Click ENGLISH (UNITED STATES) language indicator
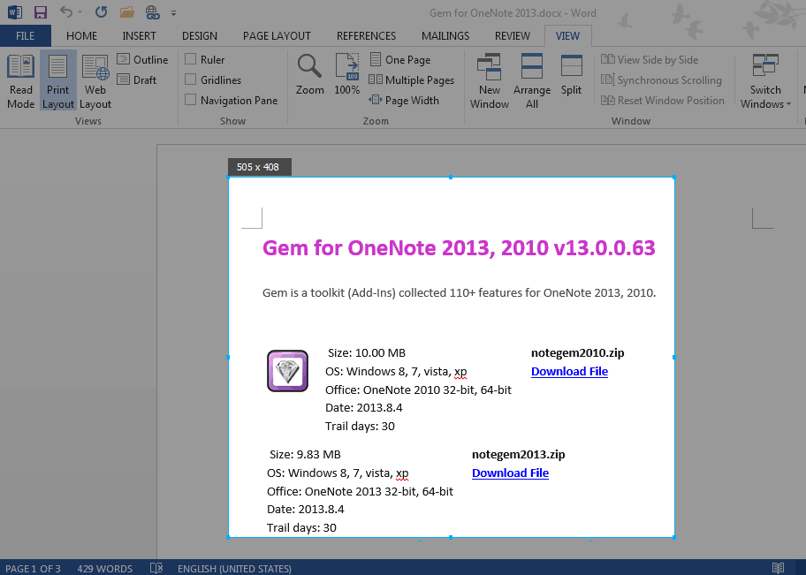 point(234,568)
